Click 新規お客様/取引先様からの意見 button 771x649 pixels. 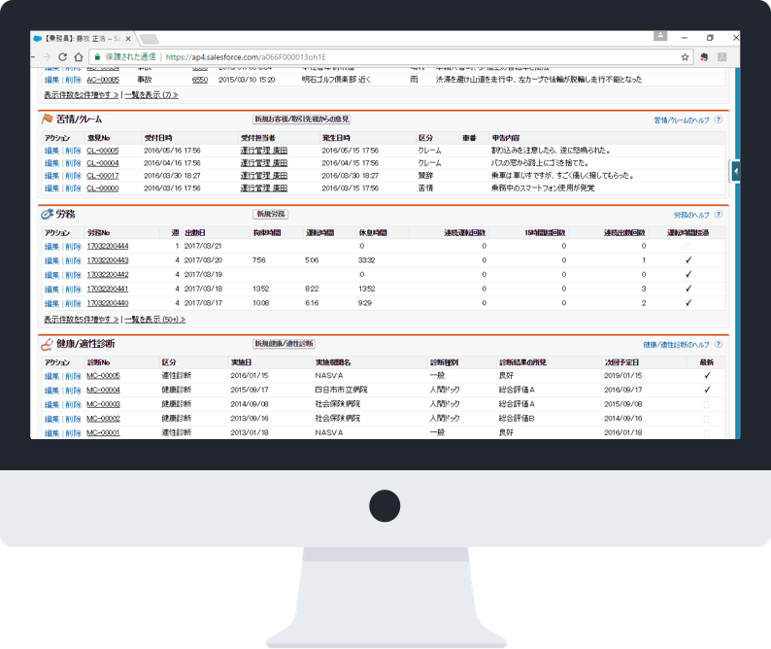[x=301, y=120]
